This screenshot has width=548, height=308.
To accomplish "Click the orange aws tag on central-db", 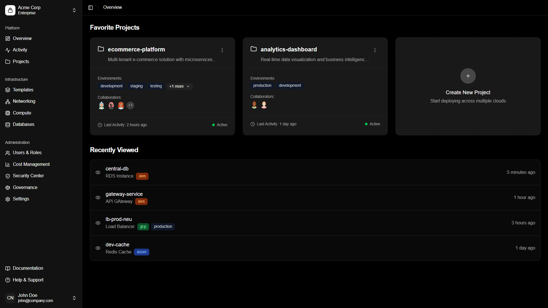I will click(x=142, y=176).
